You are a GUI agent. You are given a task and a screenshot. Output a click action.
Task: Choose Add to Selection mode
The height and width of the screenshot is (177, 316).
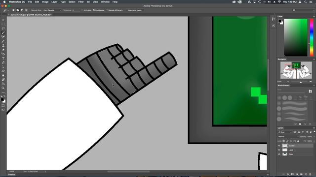(18, 10)
